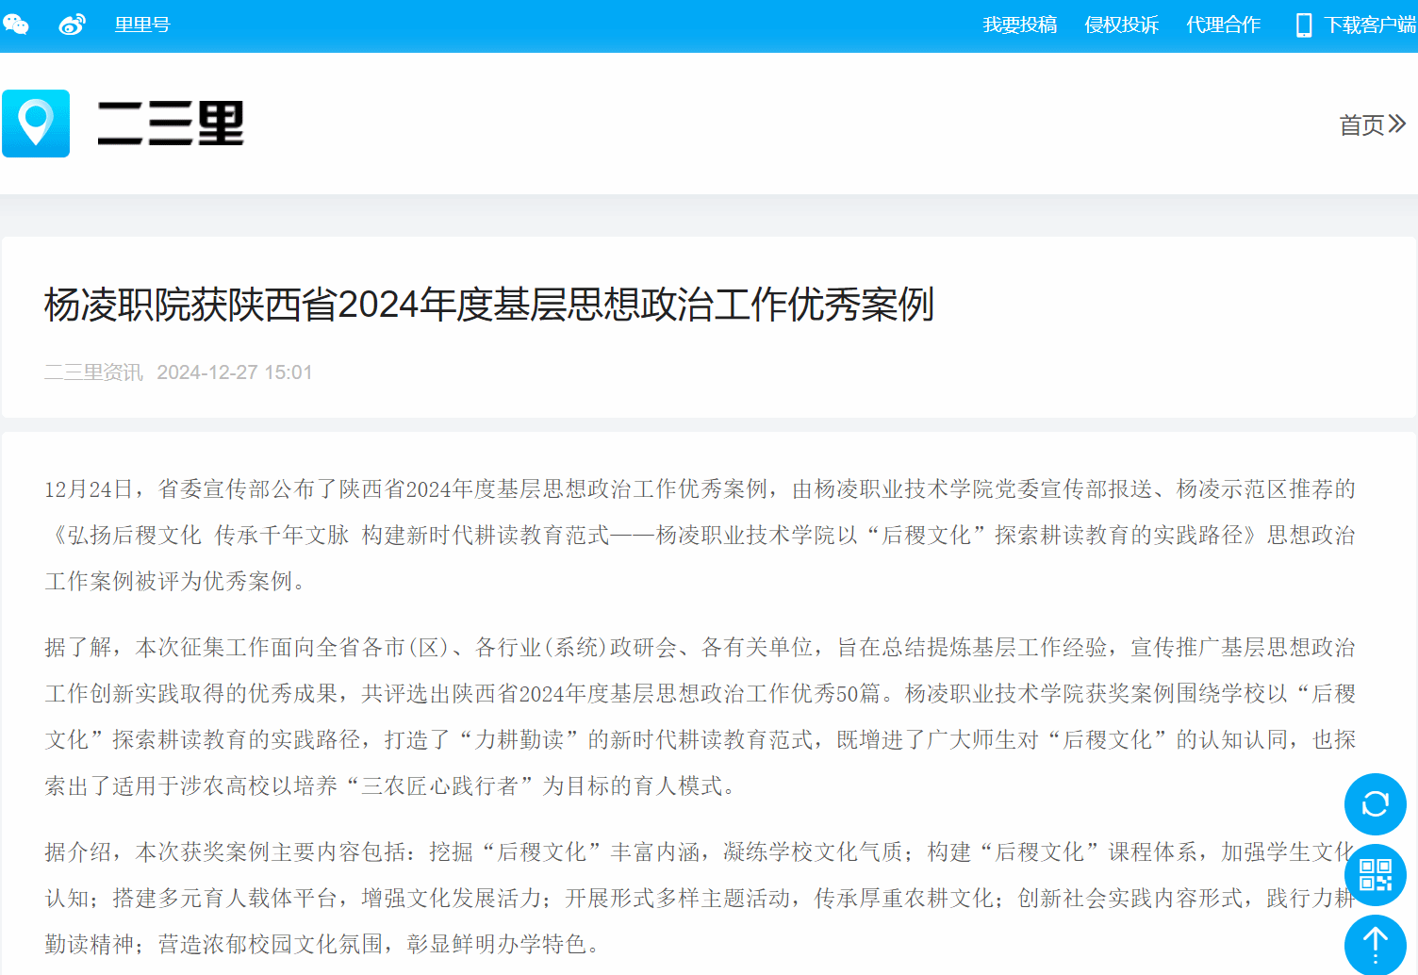Open the 里里号 link
This screenshot has width=1418, height=975.
[x=141, y=25]
